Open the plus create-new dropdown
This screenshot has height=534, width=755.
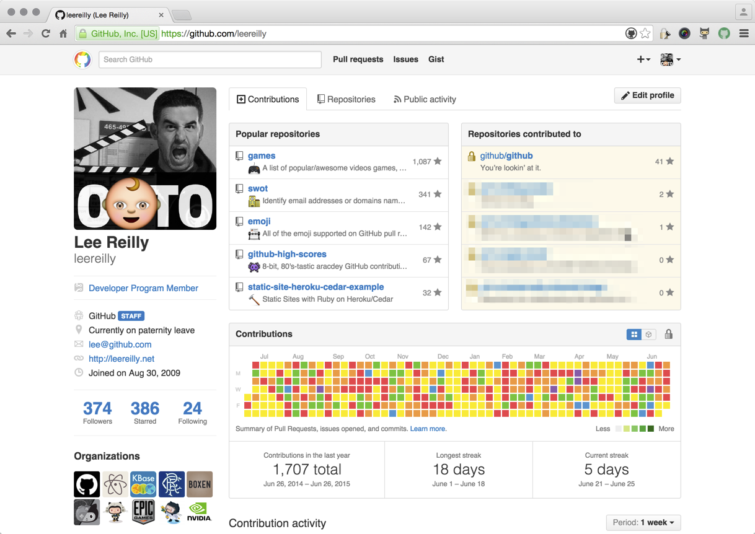(643, 59)
